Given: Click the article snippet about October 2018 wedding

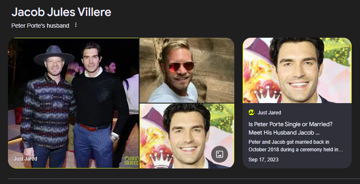Looking at the screenshot, I should (x=296, y=146).
